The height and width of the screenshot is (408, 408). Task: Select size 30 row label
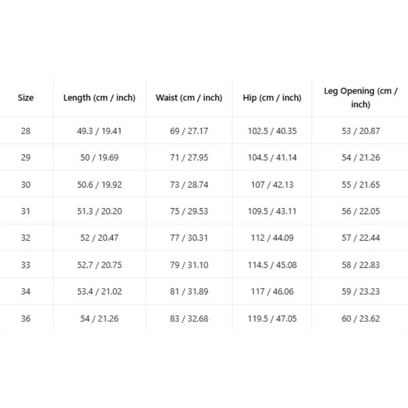pyautogui.click(x=25, y=185)
